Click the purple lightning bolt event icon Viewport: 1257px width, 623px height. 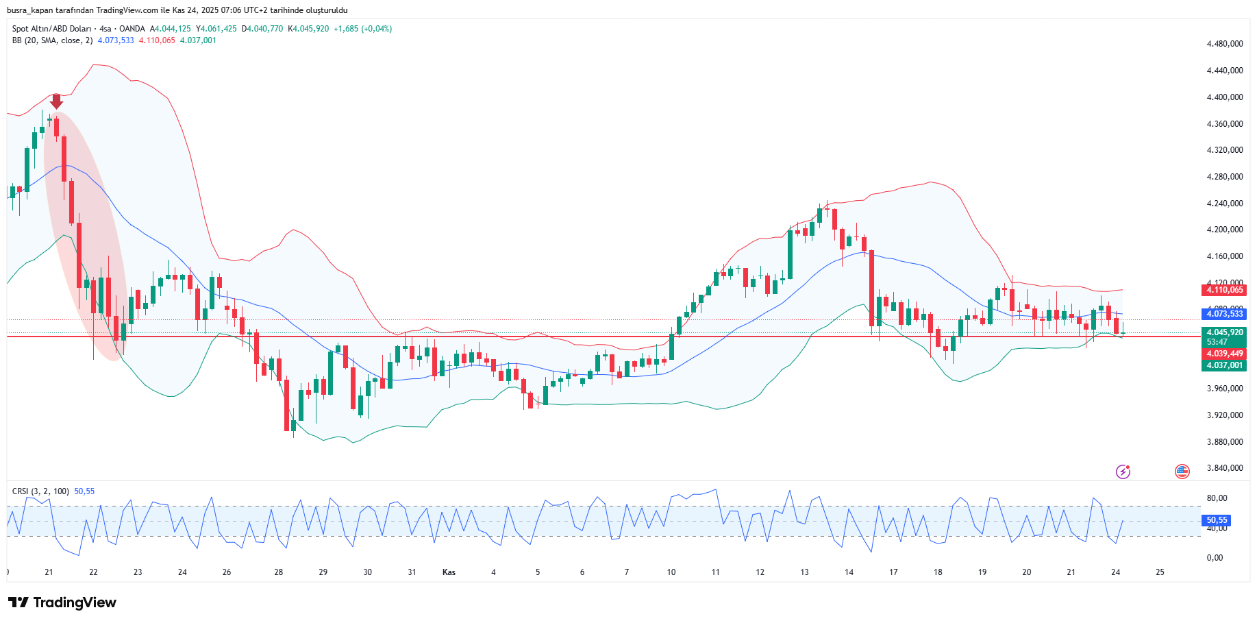point(1123,472)
